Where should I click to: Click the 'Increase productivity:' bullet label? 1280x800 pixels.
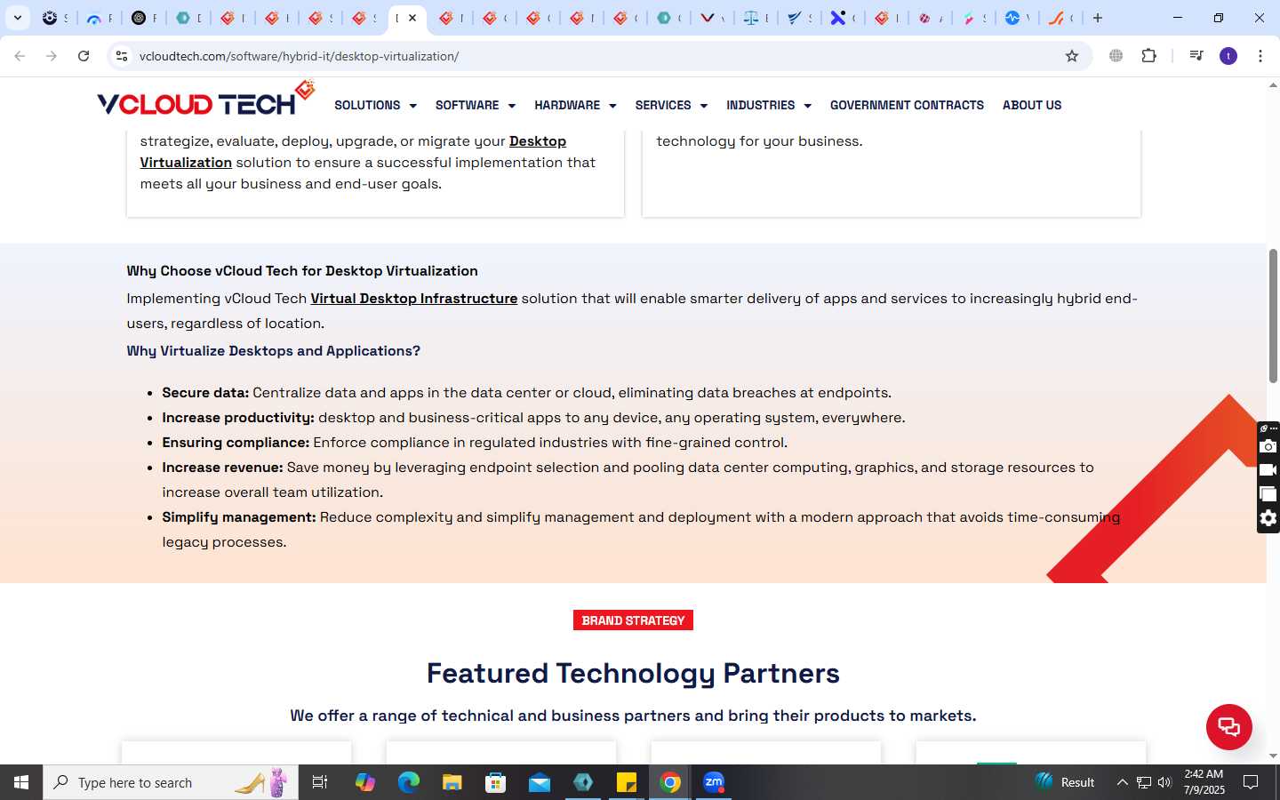[x=238, y=418]
